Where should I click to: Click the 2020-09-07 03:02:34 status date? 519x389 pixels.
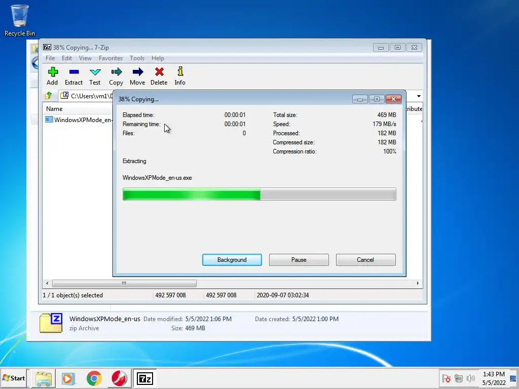pos(283,295)
